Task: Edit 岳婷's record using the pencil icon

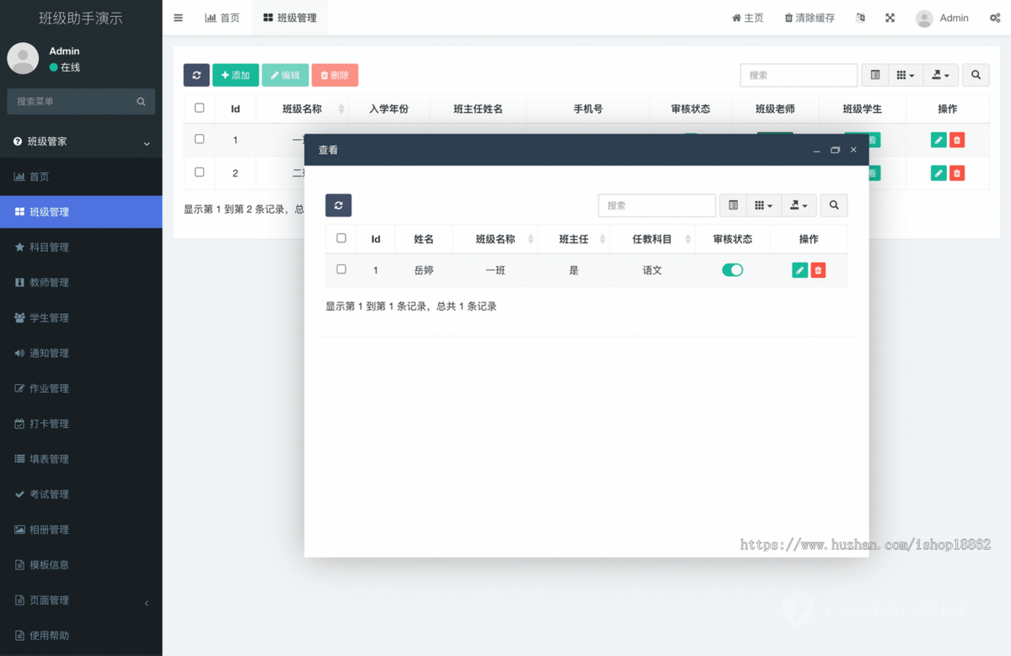Action: [x=799, y=270]
